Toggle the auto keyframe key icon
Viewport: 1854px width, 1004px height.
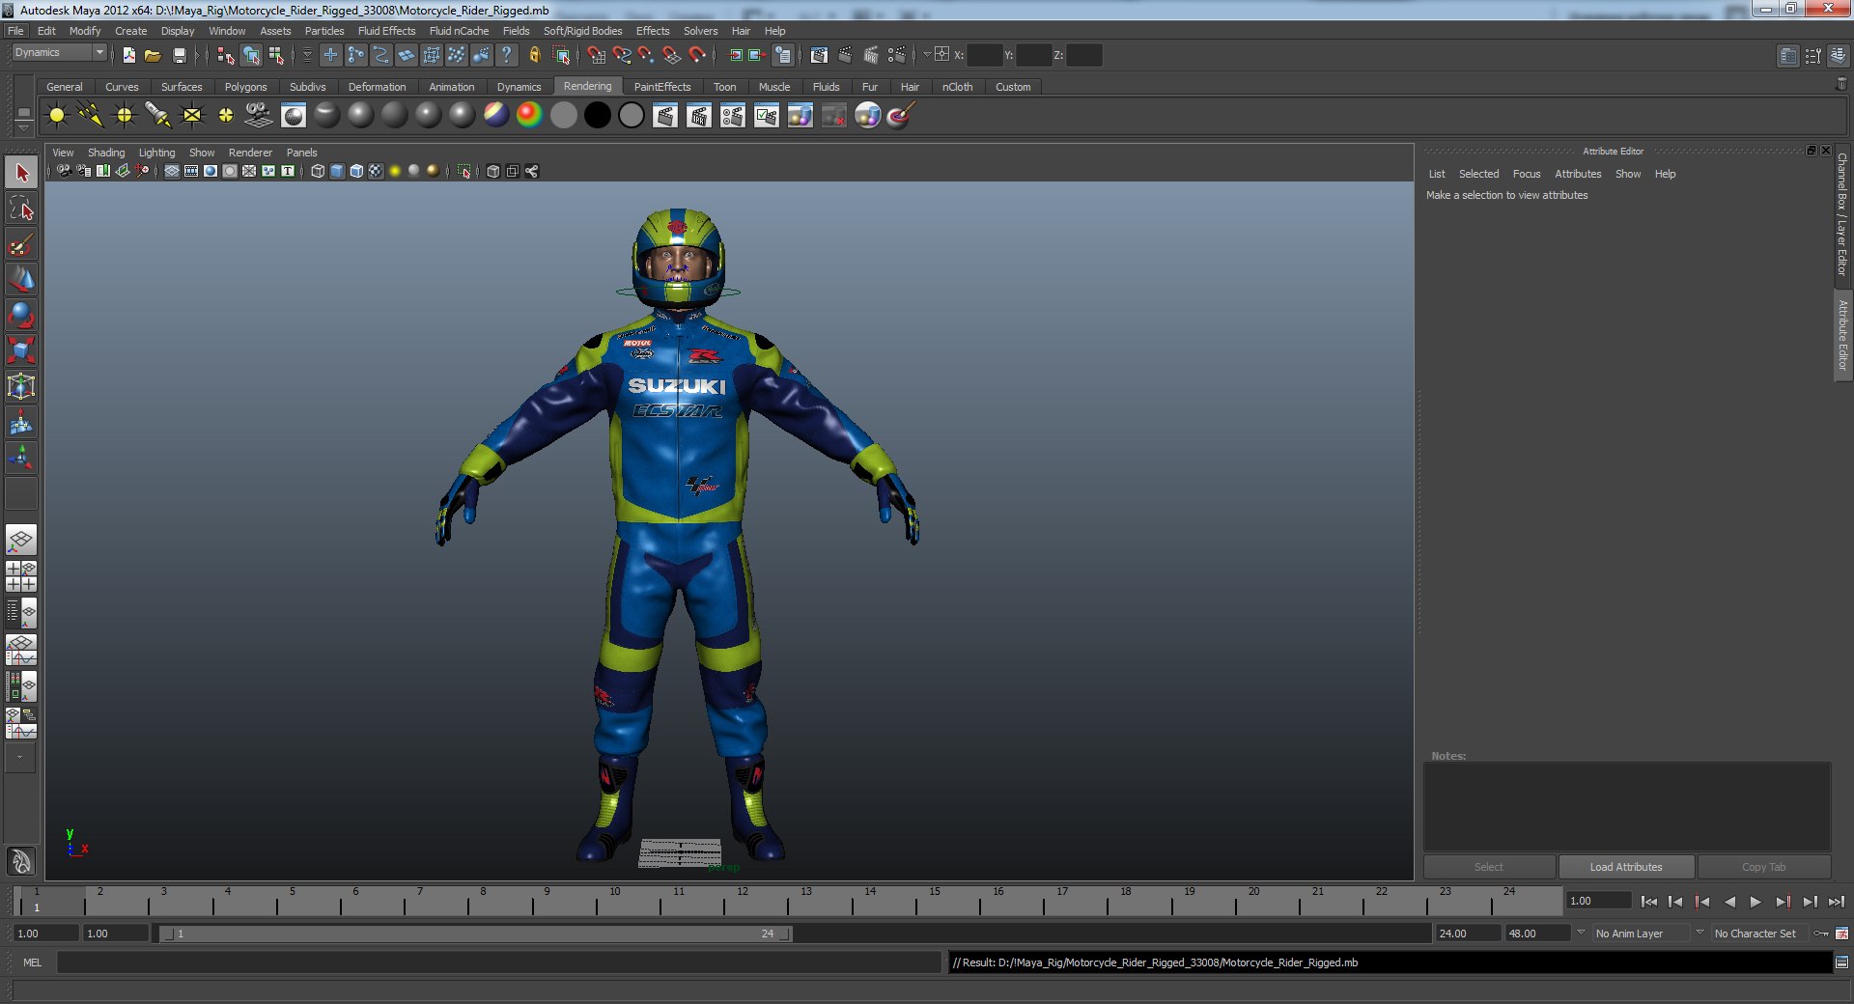(1821, 934)
